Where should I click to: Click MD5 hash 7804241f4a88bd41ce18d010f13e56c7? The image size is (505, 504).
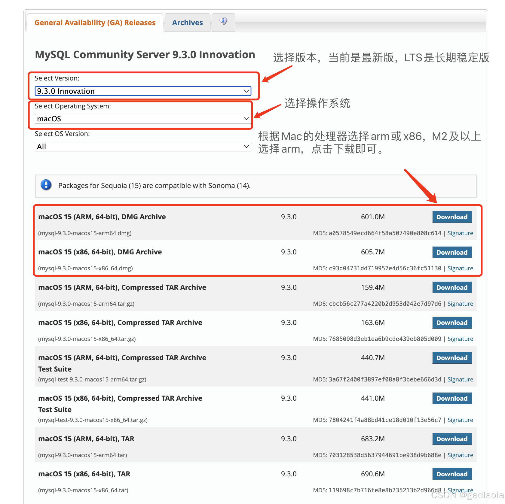tap(385, 420)
